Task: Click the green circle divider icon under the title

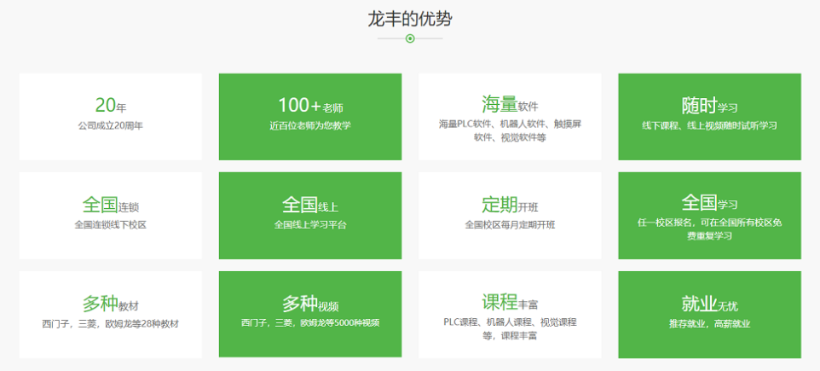Action: [410, 38]
